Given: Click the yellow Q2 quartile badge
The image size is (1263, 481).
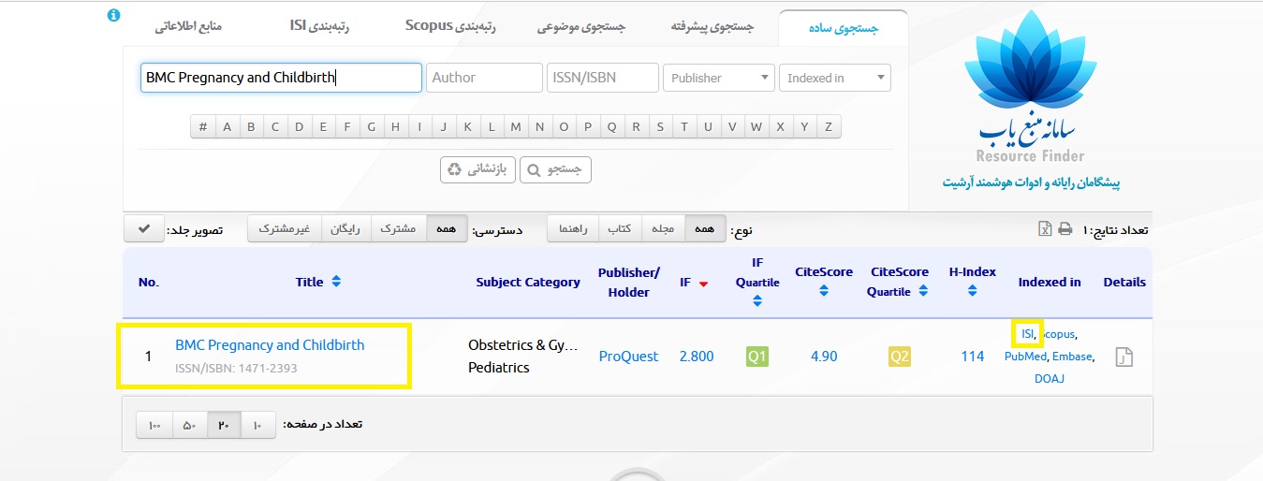Looking at the screenshot, I should click(900, 357).
